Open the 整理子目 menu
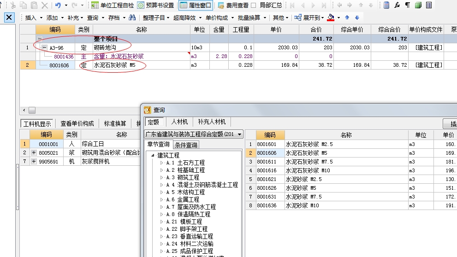The image size is (457, 257). point(156,18)
